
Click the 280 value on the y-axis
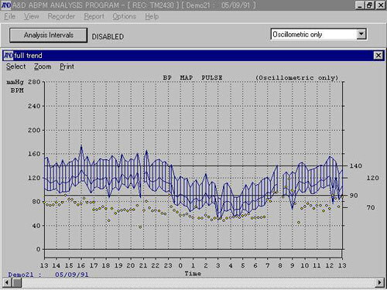click(34, 82)
